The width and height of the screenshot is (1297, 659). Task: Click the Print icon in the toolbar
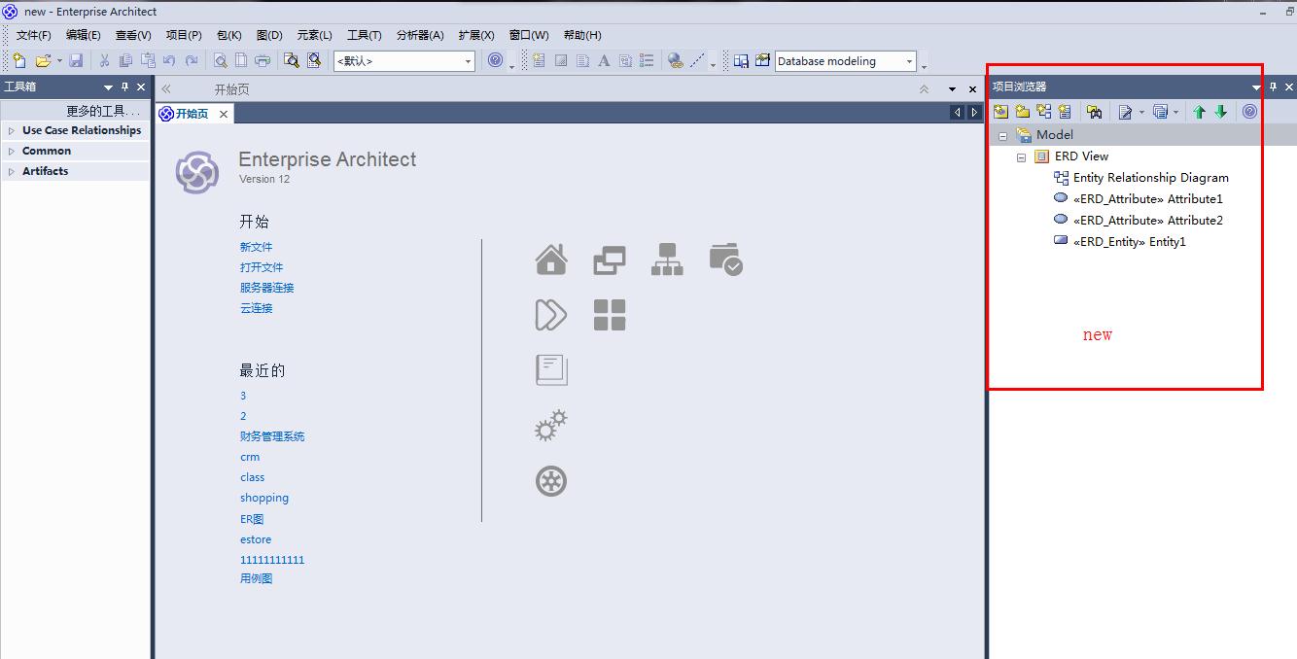[263, 60]
